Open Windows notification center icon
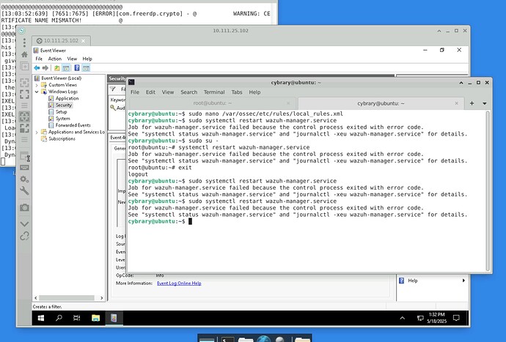 click(456, 318)
